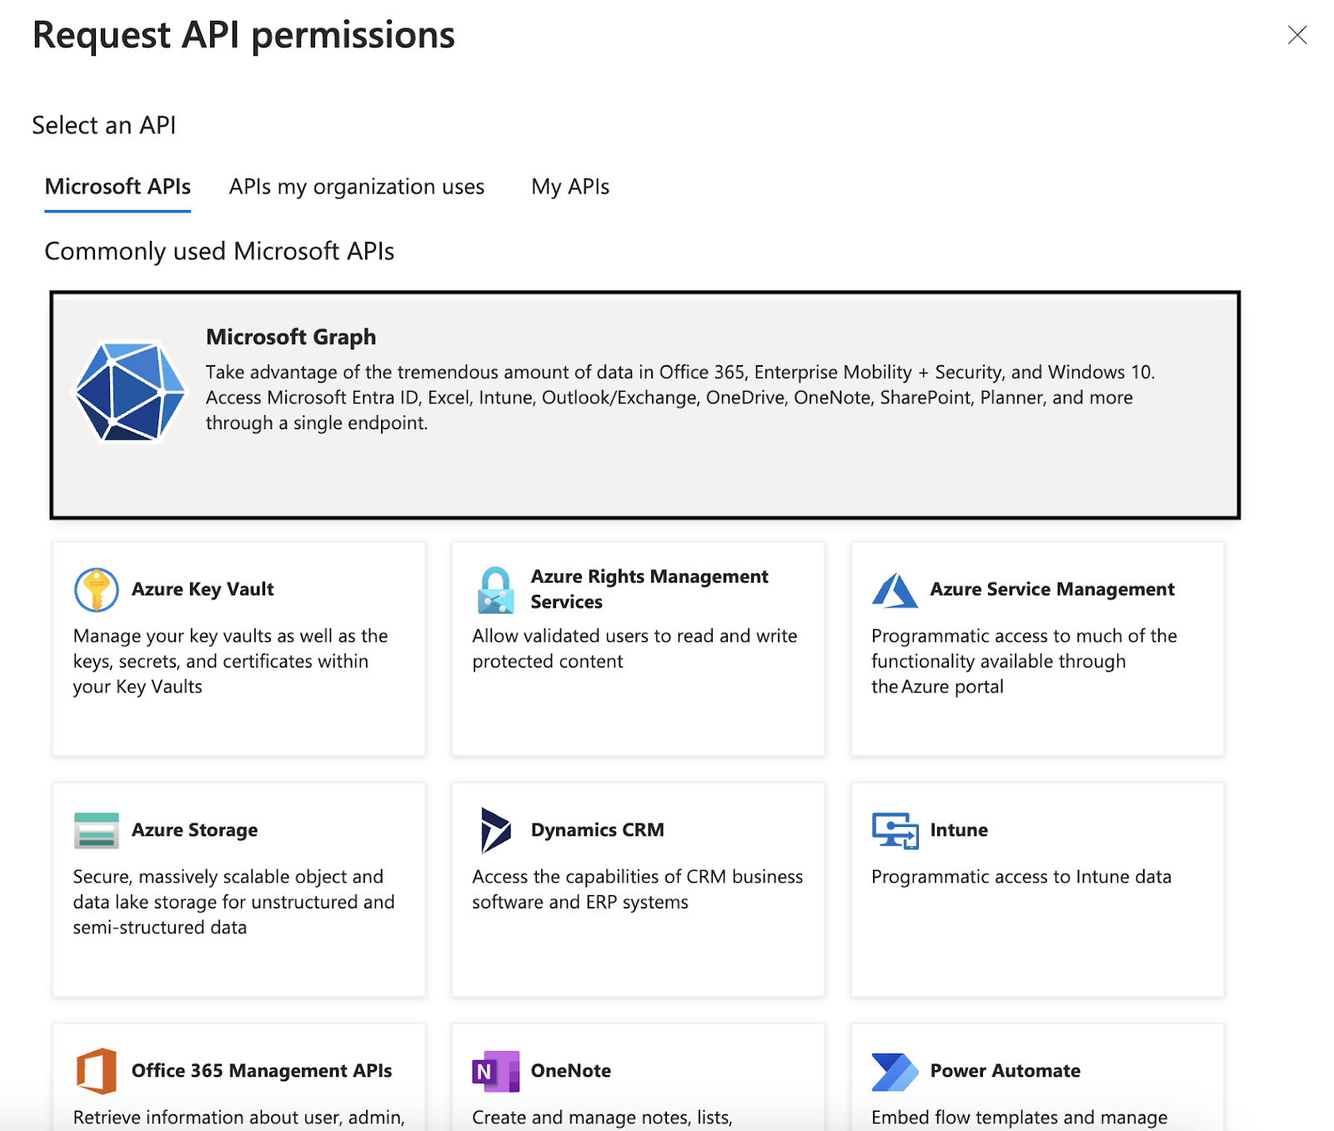The width and height of the screenshot is (1334, 1131).
Task: Pick the Dynamics CRM card title
Action: [597, 830]
